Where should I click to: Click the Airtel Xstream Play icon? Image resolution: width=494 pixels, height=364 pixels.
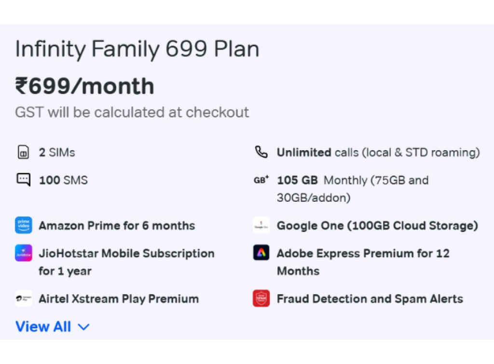(23, 299)
